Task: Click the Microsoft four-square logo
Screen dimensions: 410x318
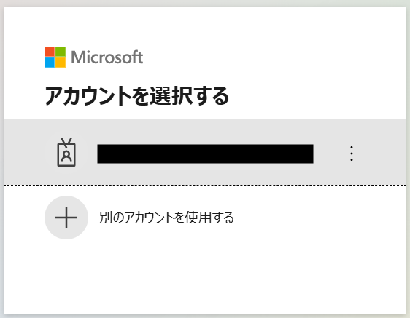Action: click(55, 57)
